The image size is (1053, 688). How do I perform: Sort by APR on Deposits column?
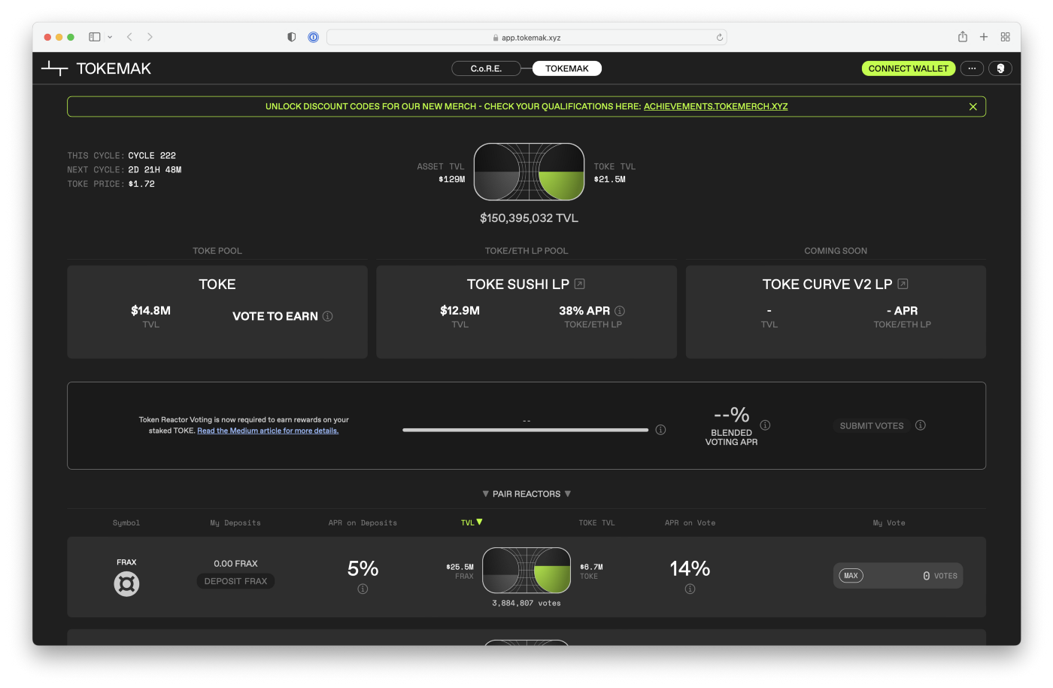coord(363,522)
